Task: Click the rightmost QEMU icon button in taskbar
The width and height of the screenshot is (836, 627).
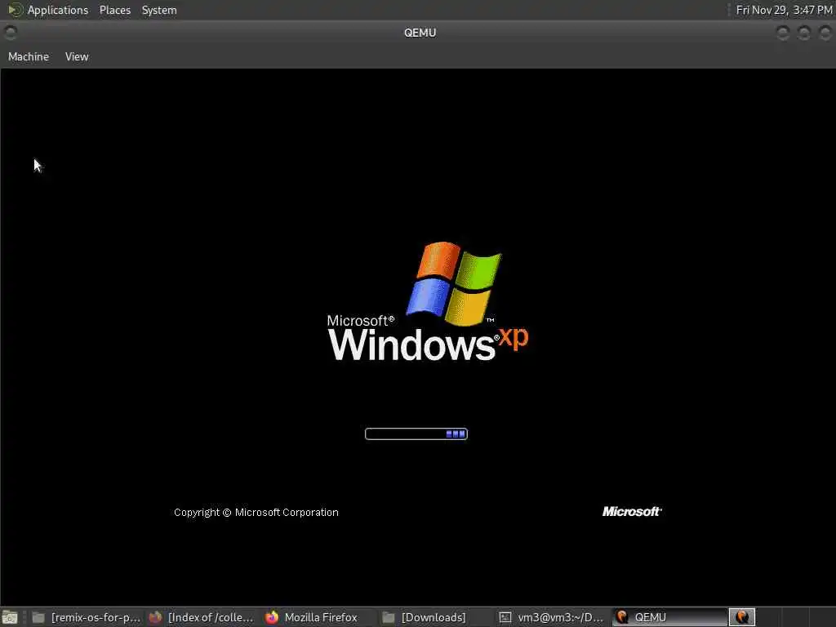Action: point(741,617)
